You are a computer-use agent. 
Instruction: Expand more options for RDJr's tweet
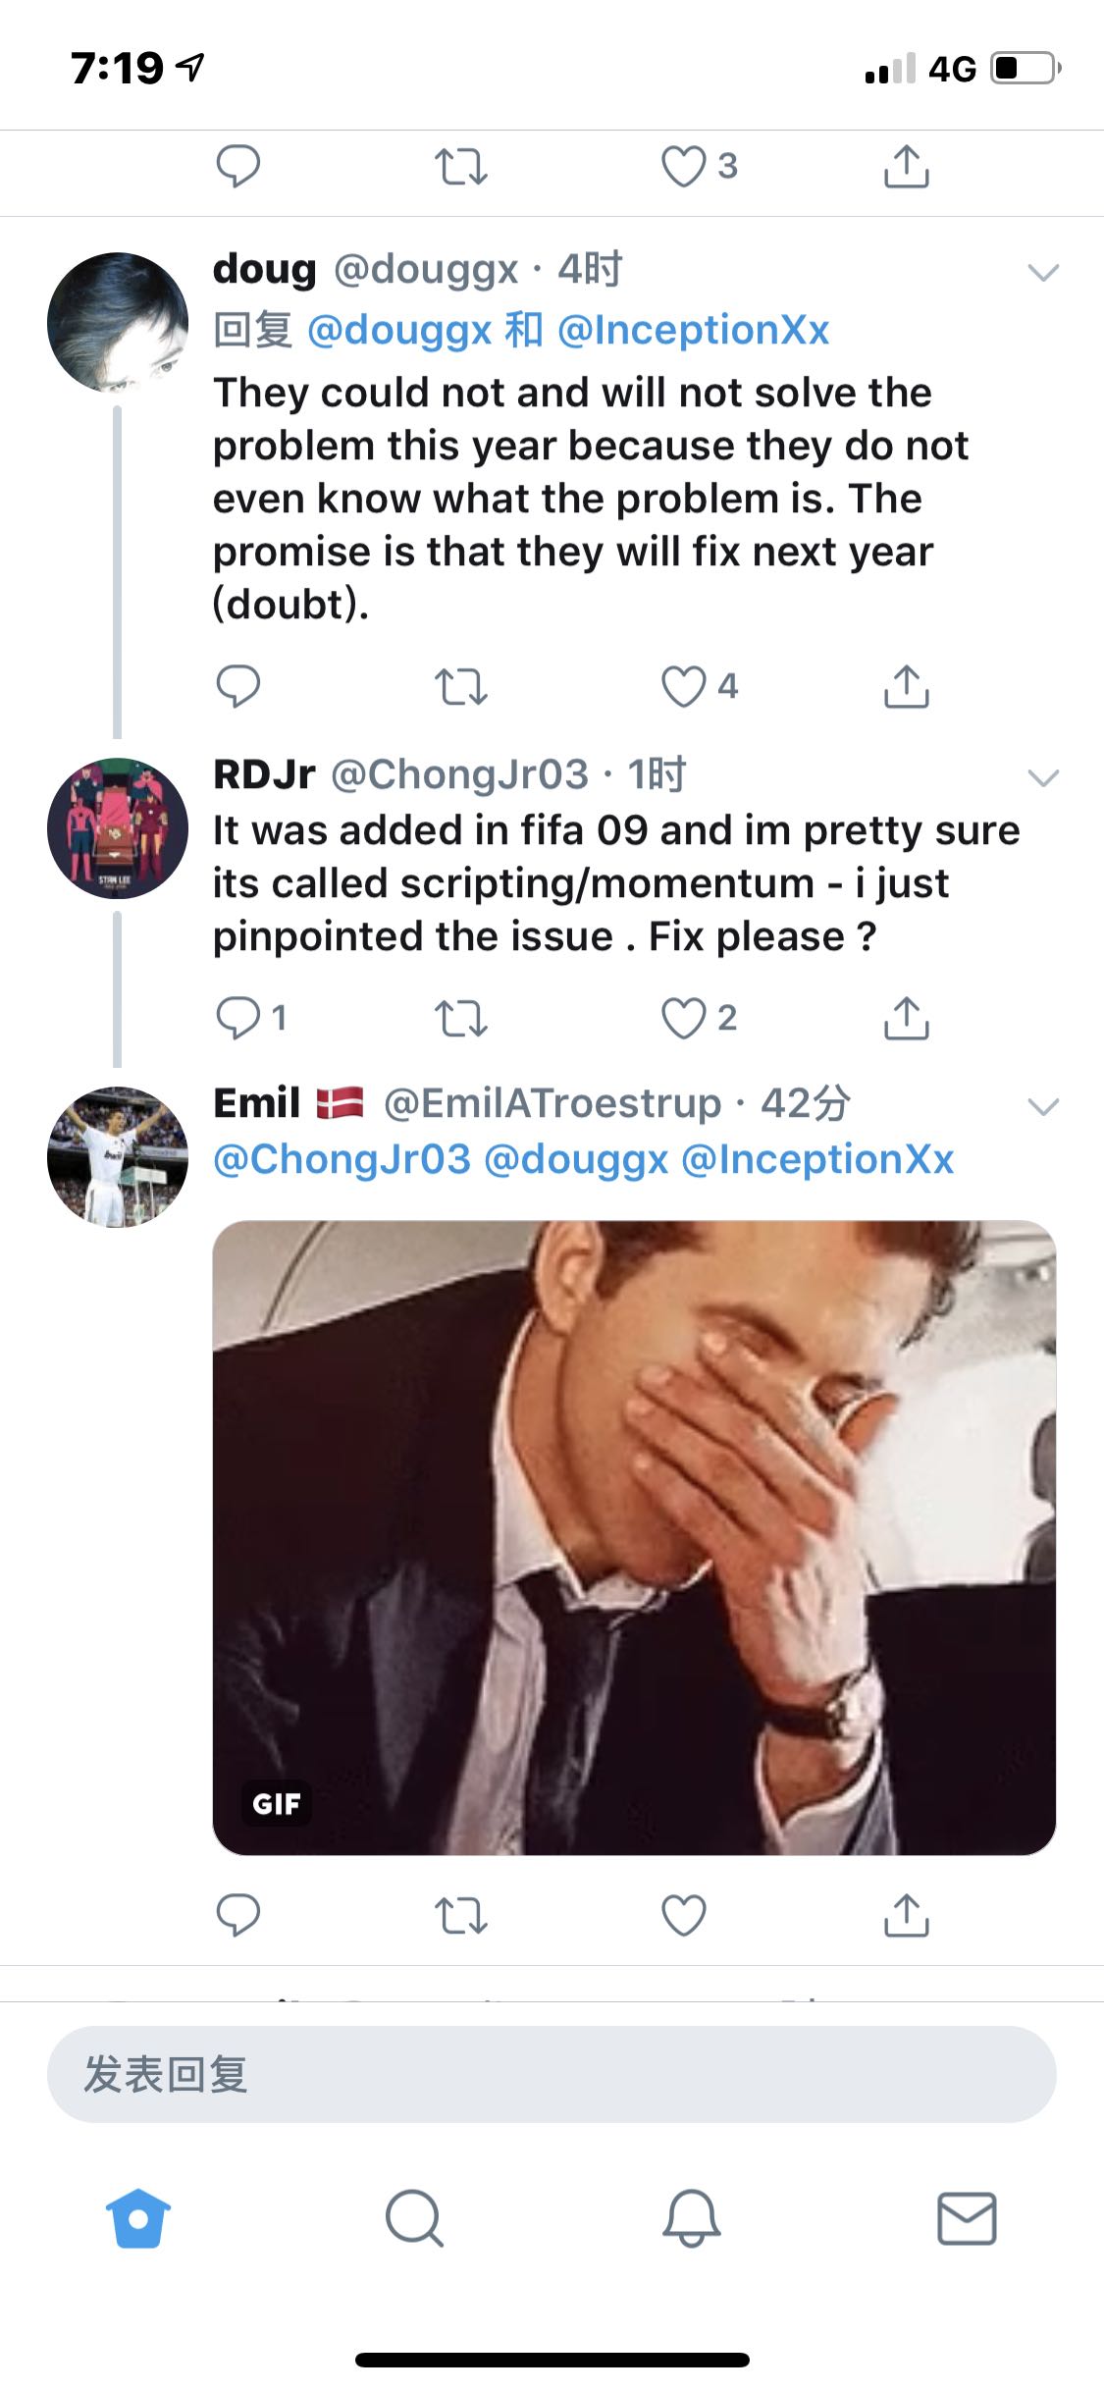1042,778
